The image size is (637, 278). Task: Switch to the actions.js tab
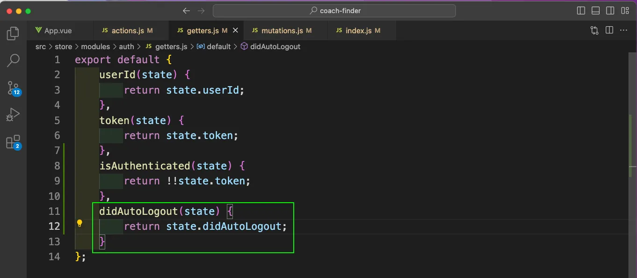(131, 30)
